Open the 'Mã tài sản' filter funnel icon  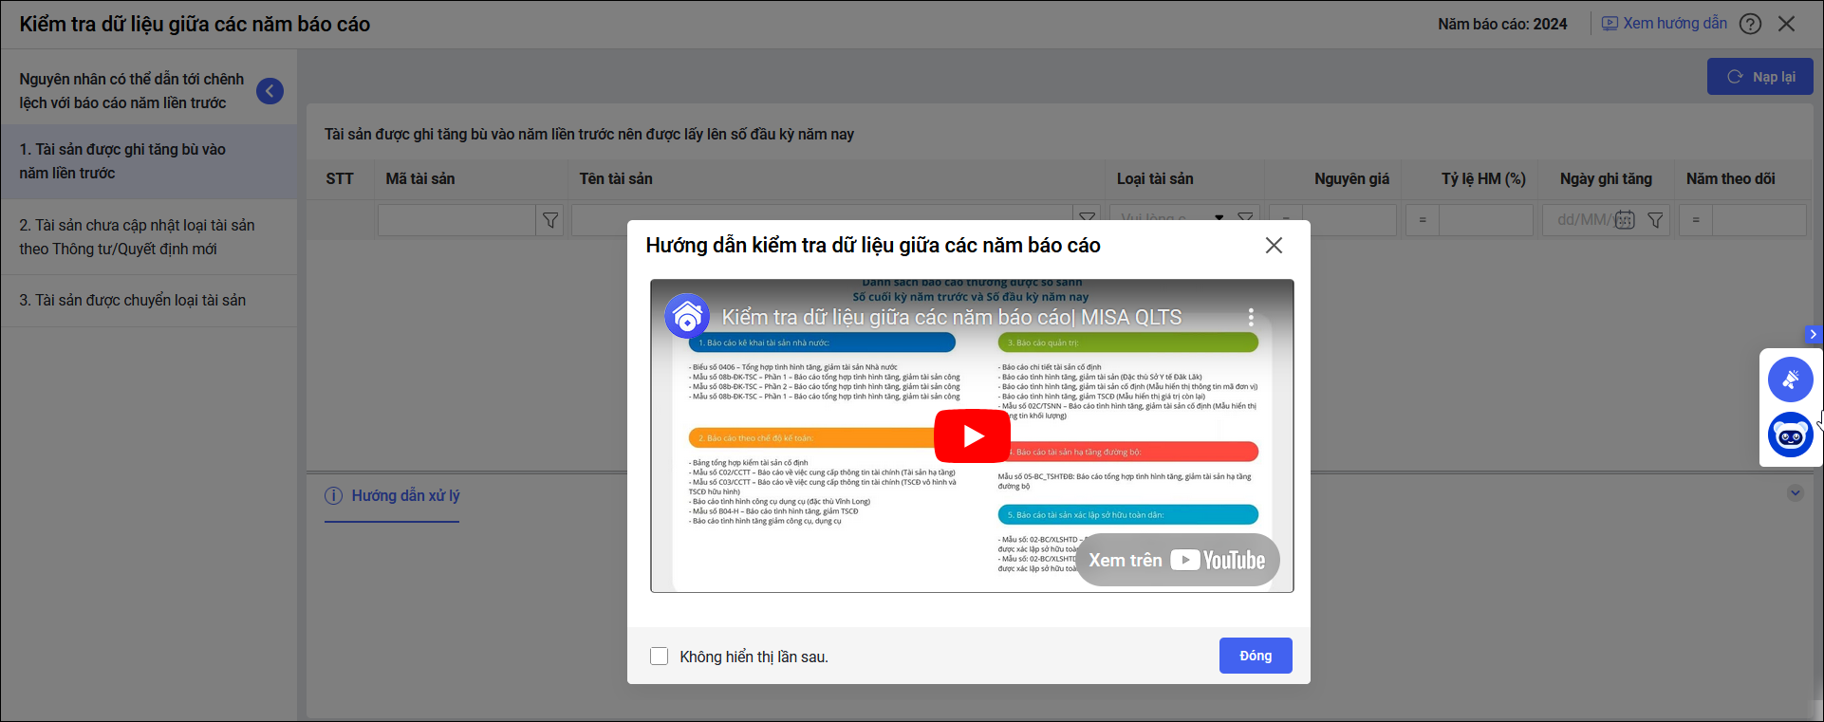[550, 220]
